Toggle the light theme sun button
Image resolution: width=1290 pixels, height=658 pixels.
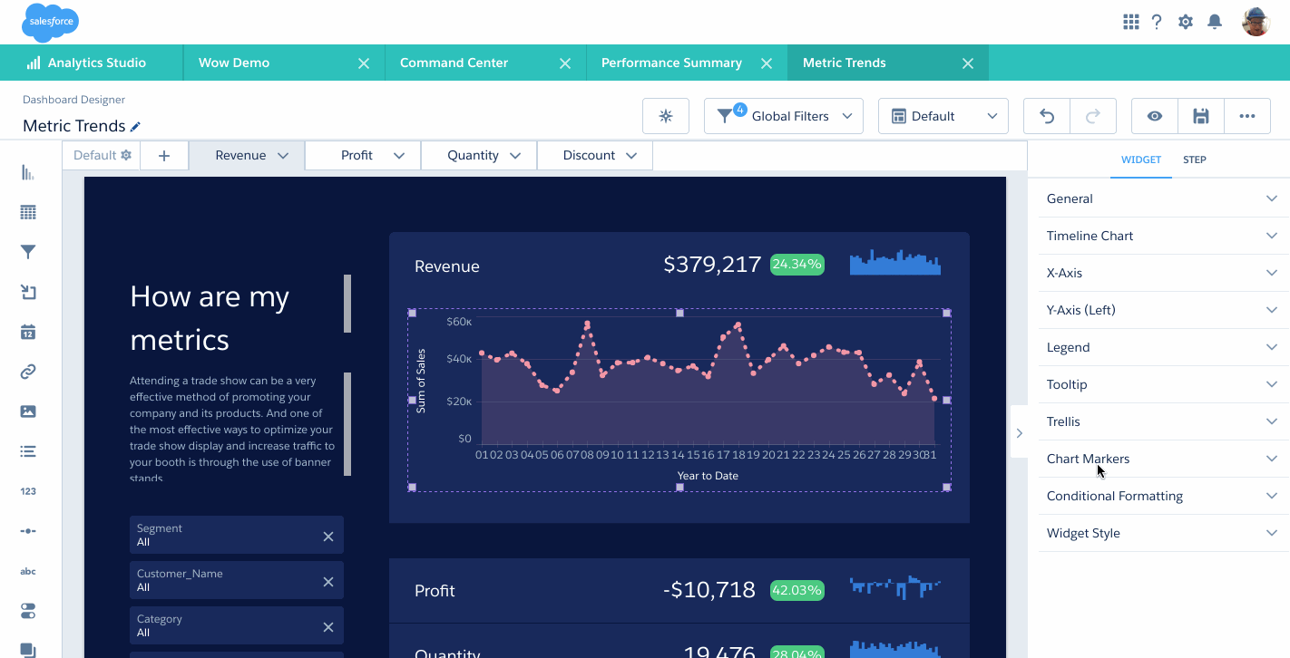(x=666, y=116)
